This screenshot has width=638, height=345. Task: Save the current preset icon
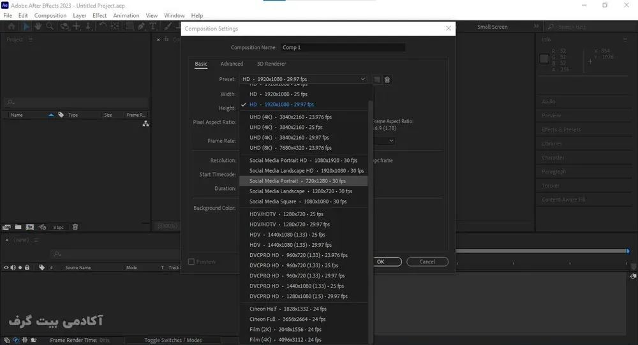pos(377,80)
